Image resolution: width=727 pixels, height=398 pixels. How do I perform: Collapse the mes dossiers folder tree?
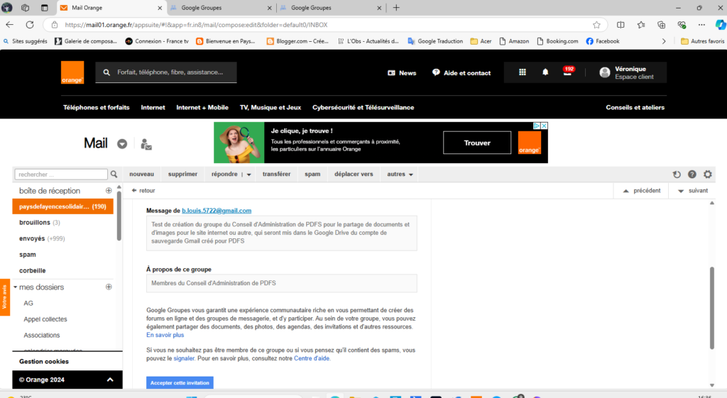16,287
